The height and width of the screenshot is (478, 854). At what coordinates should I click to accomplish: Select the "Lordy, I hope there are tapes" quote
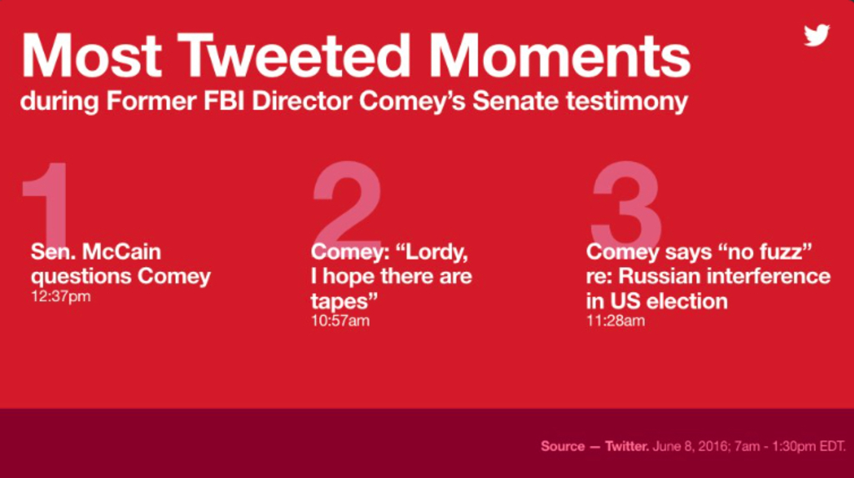391,276
